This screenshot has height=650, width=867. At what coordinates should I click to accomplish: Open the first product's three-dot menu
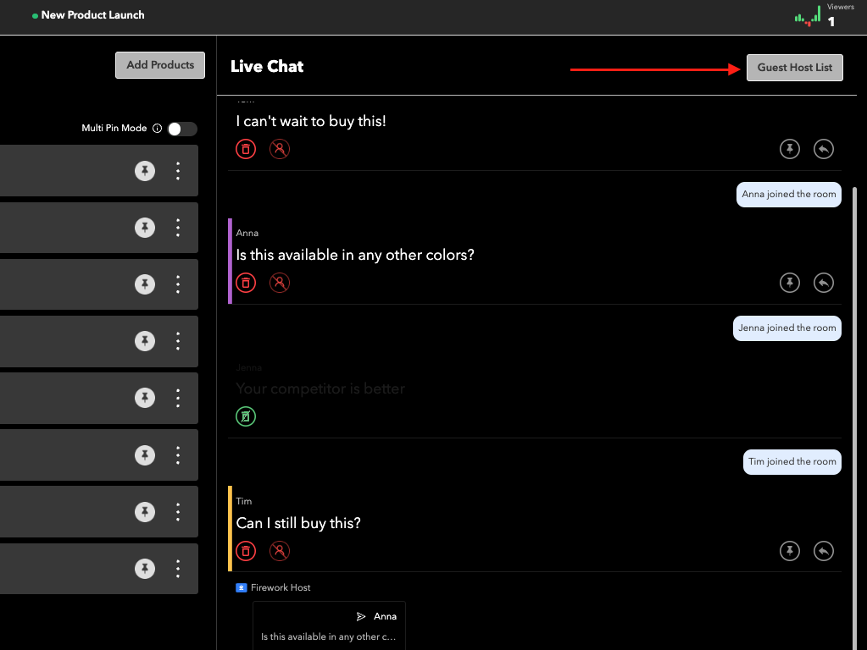point(178,170)
